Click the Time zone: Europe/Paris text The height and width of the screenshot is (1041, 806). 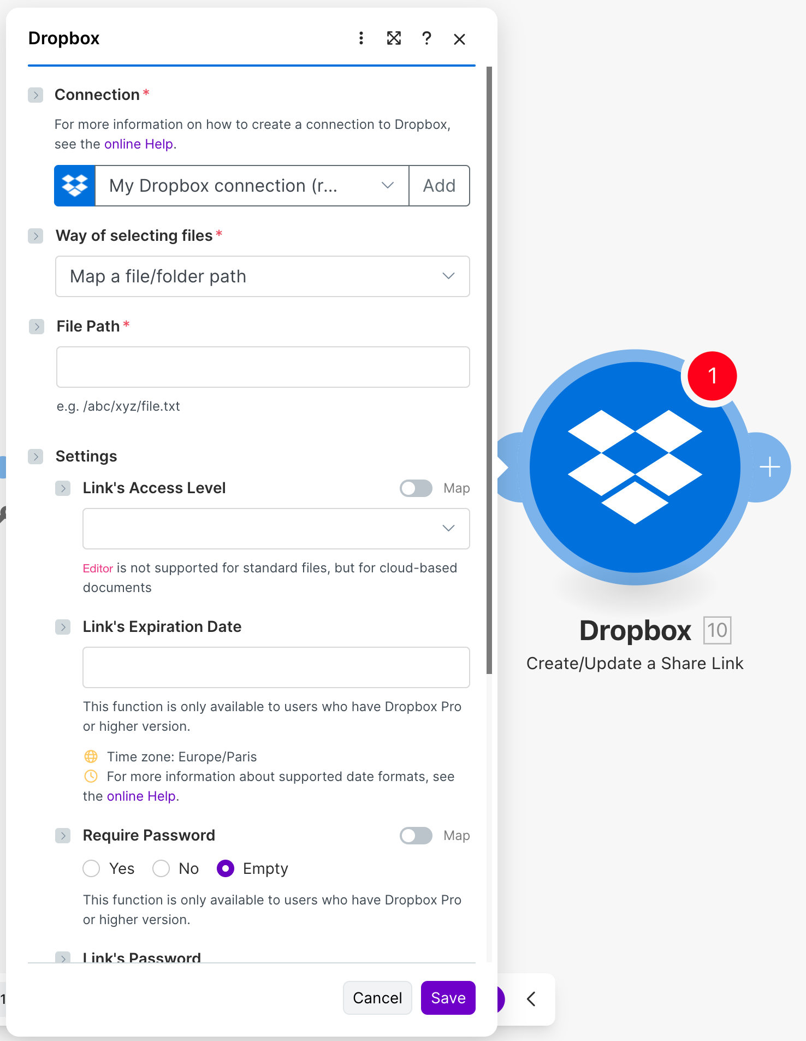coord(182,757)
